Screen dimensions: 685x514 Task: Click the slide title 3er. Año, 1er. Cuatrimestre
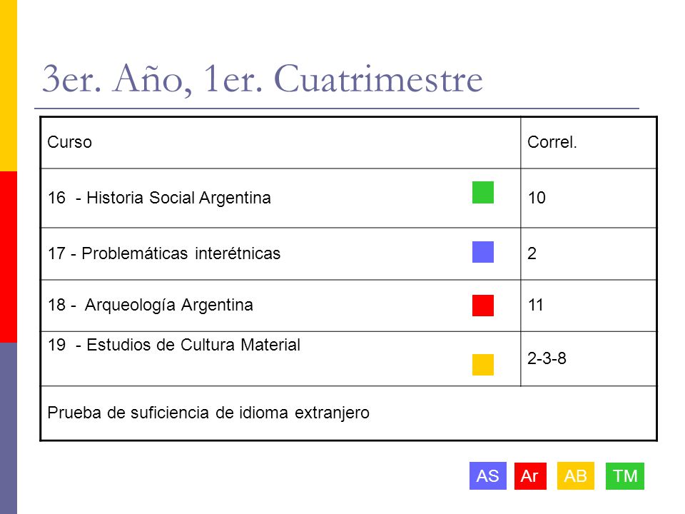pos(262,79)
